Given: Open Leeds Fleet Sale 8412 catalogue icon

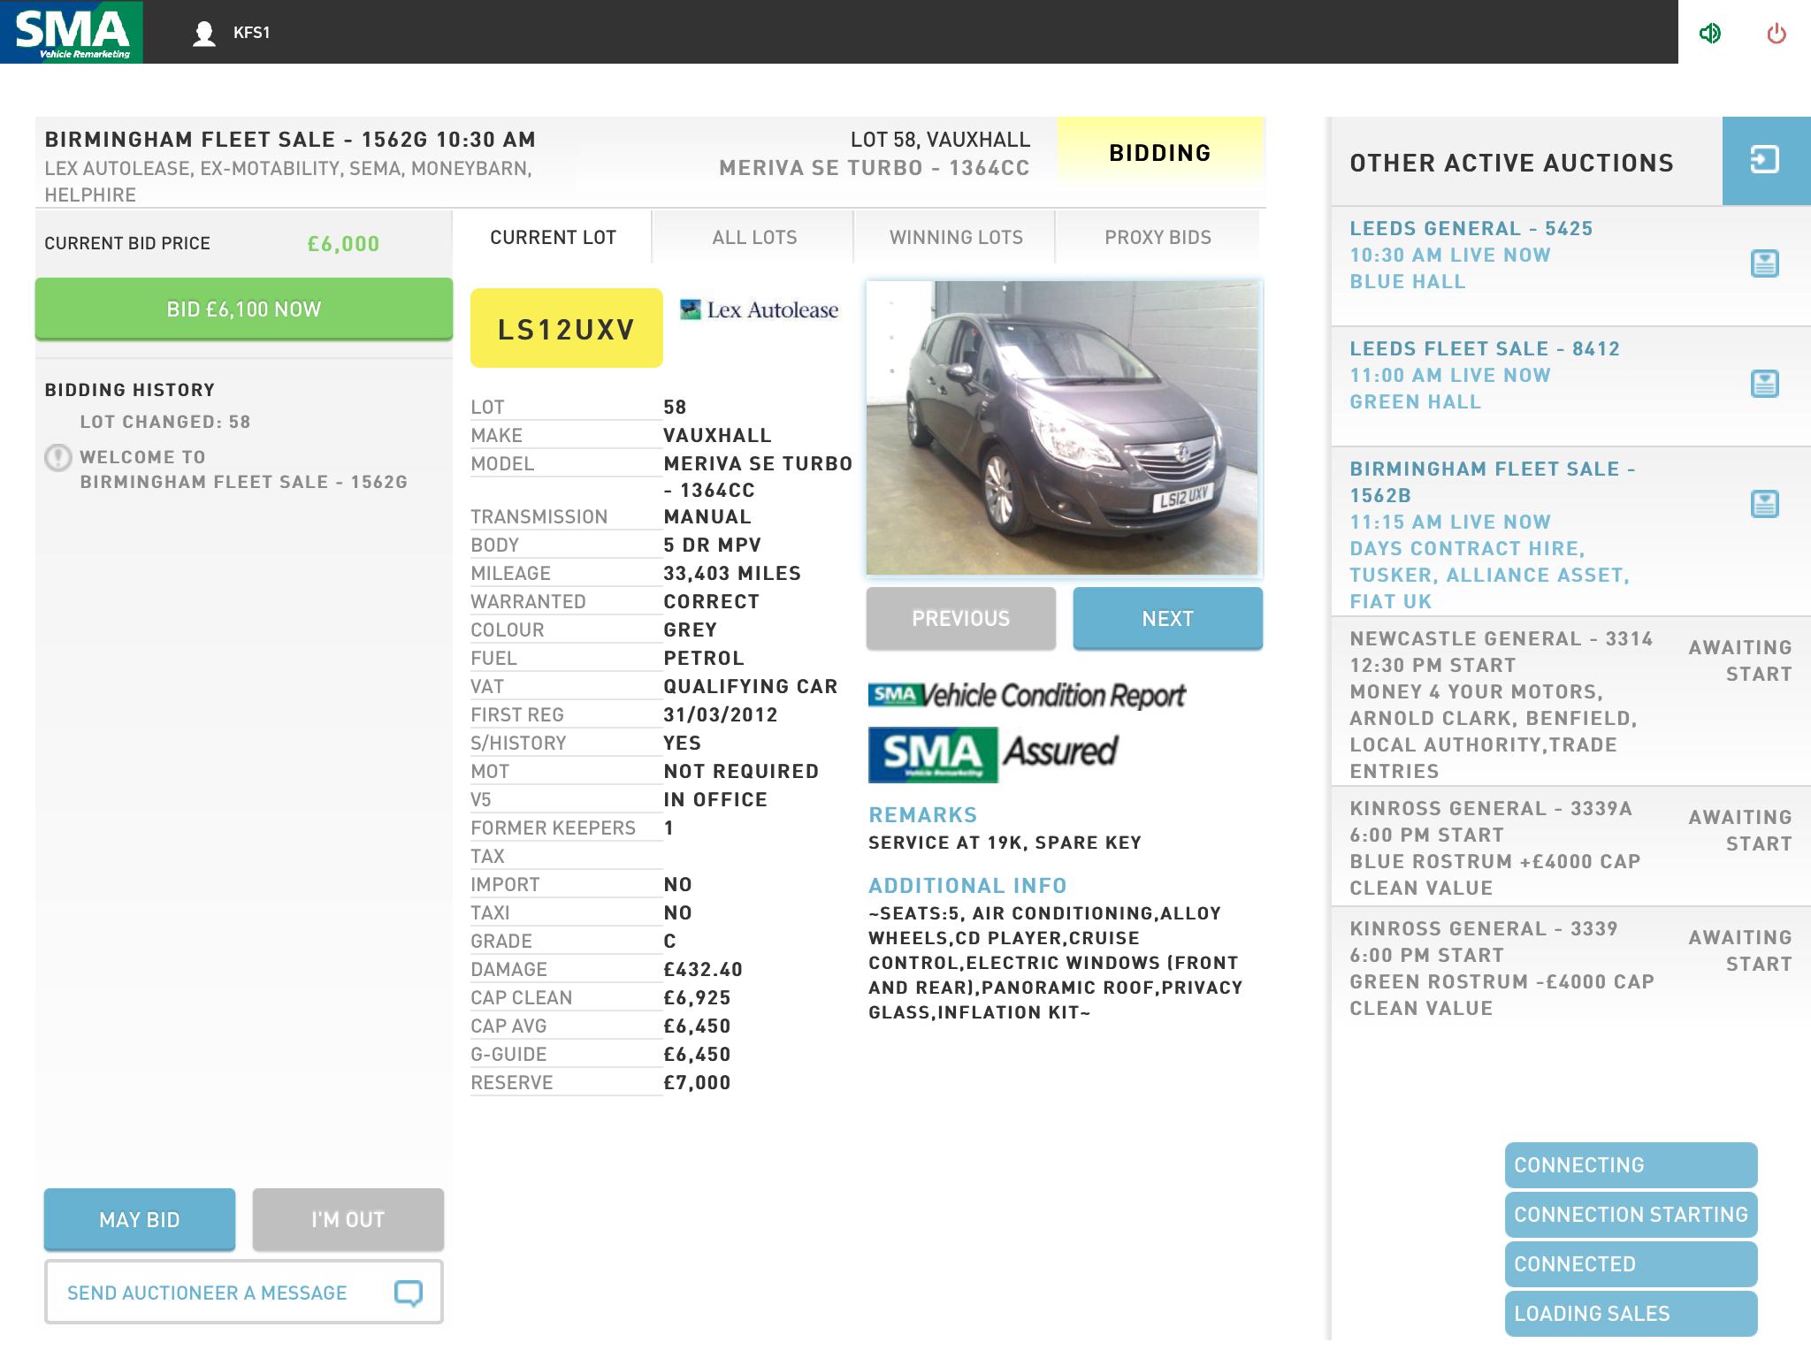Looking at the screenshot, I should tap(1764, 384).
